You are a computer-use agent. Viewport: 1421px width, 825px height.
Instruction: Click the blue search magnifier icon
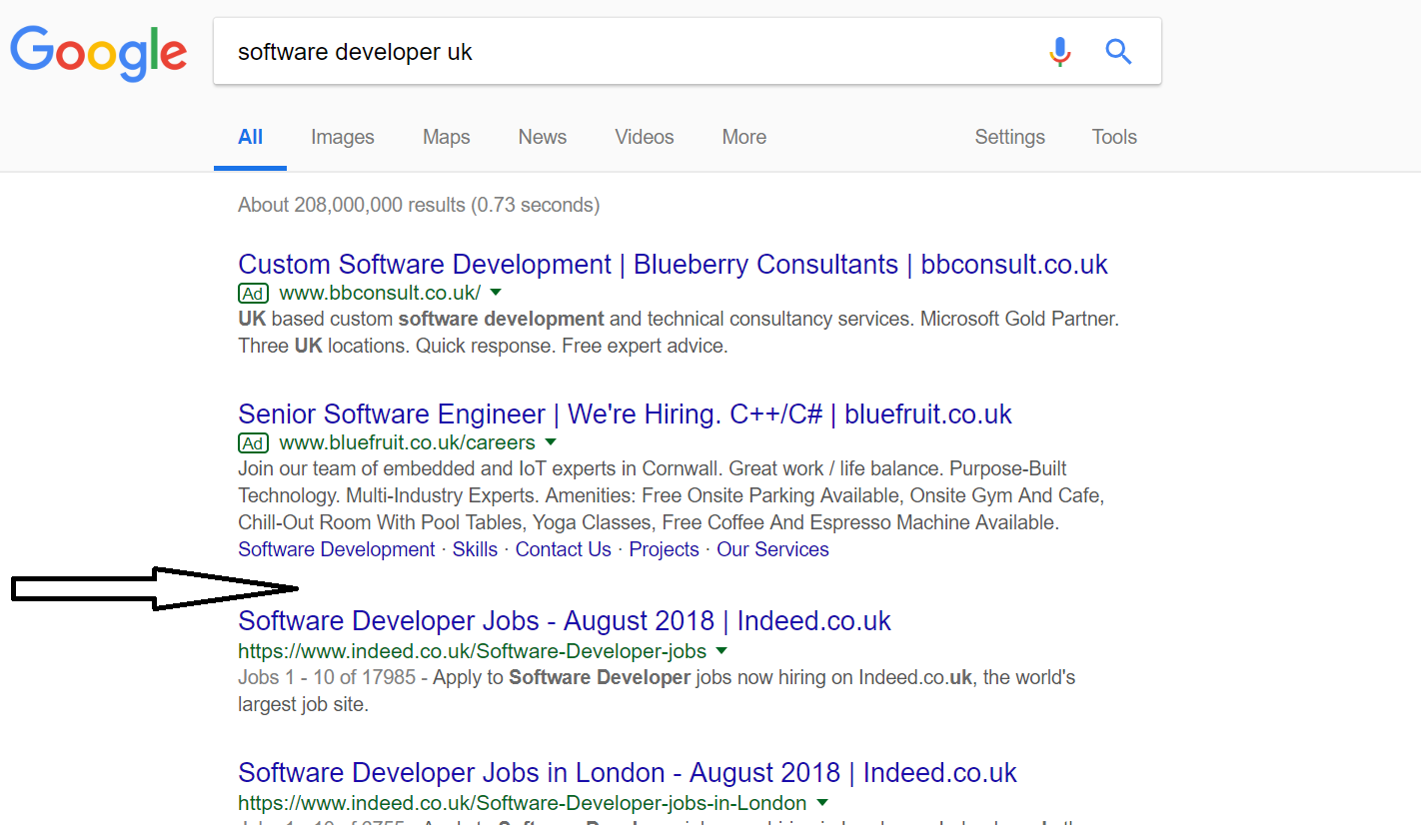[x=1118, y=51]
